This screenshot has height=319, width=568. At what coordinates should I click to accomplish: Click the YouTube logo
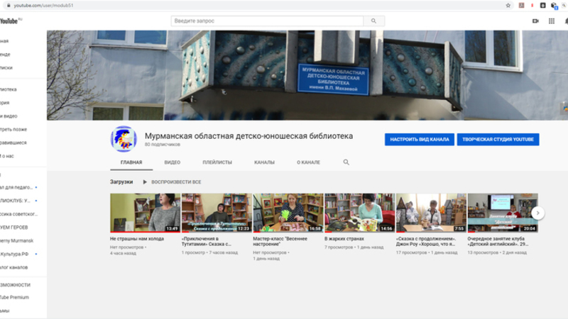click(10, 21)
